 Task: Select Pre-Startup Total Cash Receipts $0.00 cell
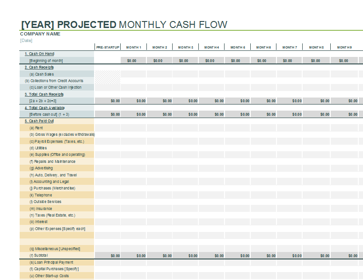(x=108, y=101)
